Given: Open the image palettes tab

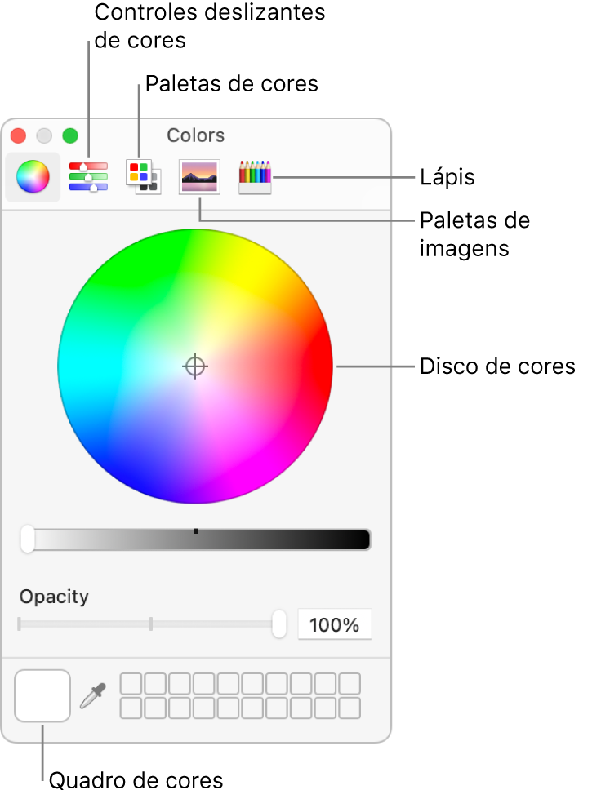Looking at the screenshot, I should [x=199, y=177].
